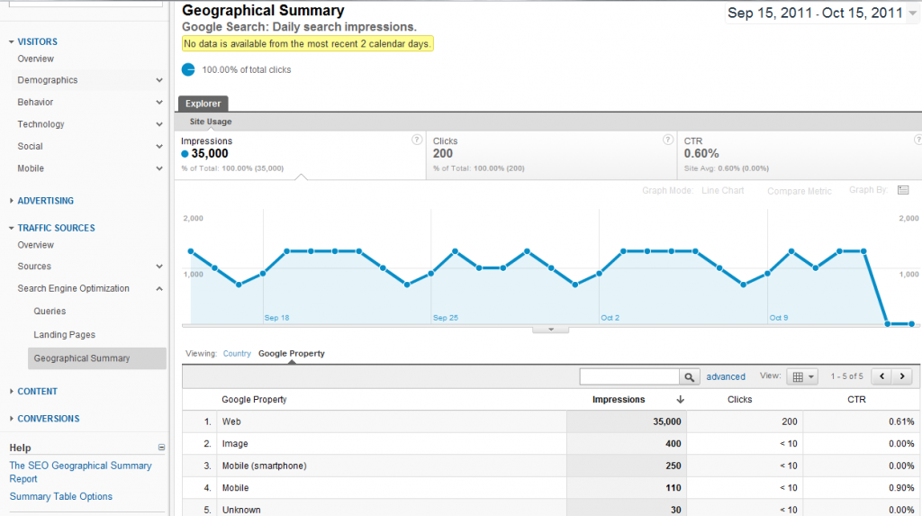Open The SEO Geographical Summary Report help link
The width and height of the screenshot is (922, 516).
80,472
